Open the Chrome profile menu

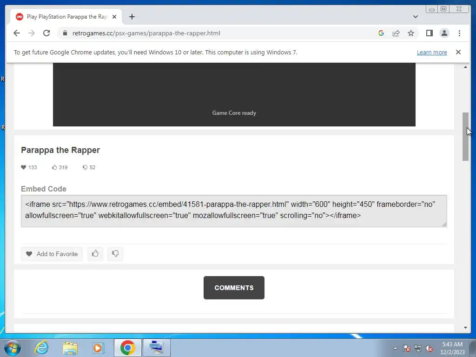(x=444, y=33)
